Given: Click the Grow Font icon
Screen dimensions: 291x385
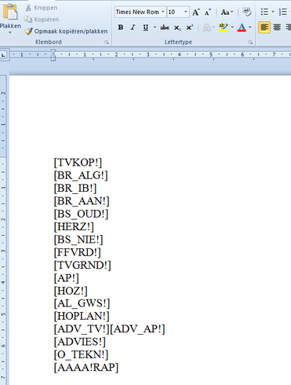Looking at the screenshot, I should (x=196, y=12).
